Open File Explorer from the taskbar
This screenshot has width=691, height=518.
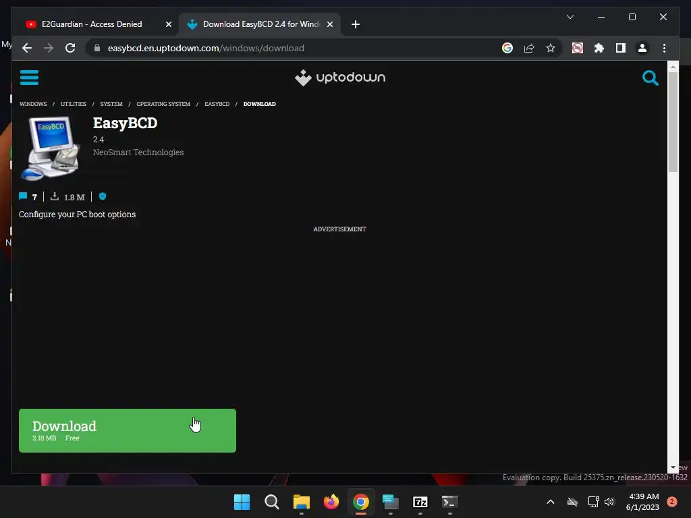pyautogui.click(x=302, y=502)
